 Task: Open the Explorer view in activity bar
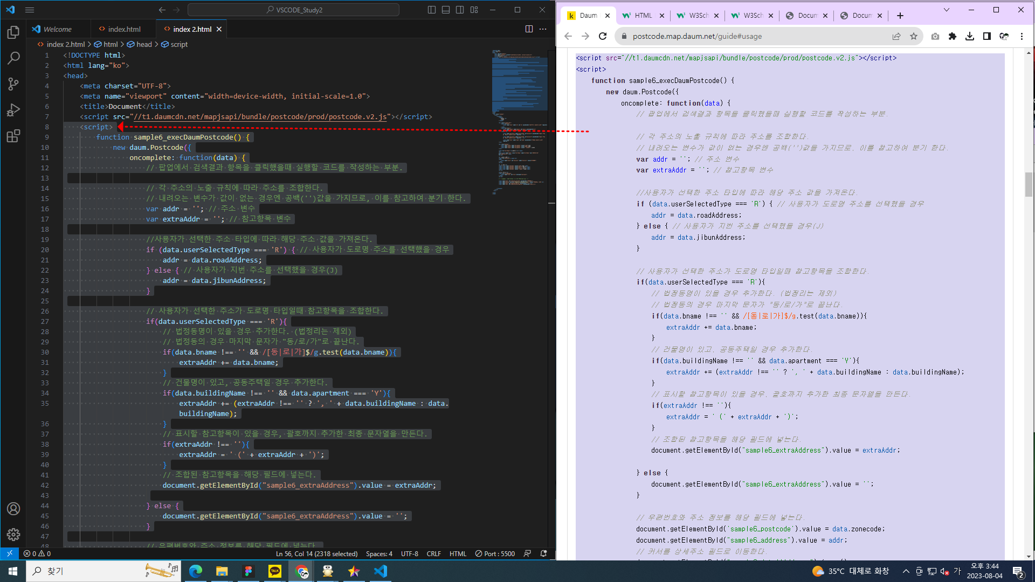pos(13,32)
